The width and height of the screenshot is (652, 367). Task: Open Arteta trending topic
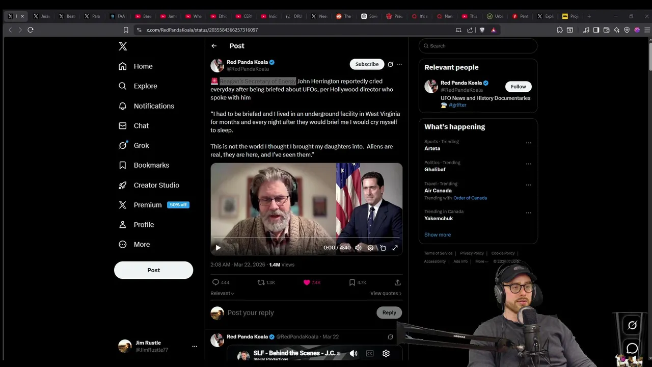click(x=432, y=148)
